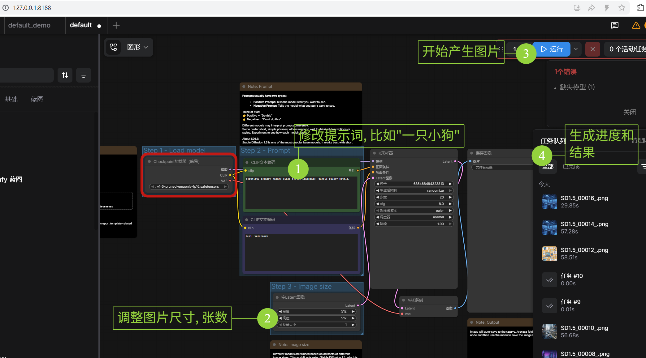The image size is (646, 358).
Task: Open dropdown arrow next to 运行 button
Action: 576,49
